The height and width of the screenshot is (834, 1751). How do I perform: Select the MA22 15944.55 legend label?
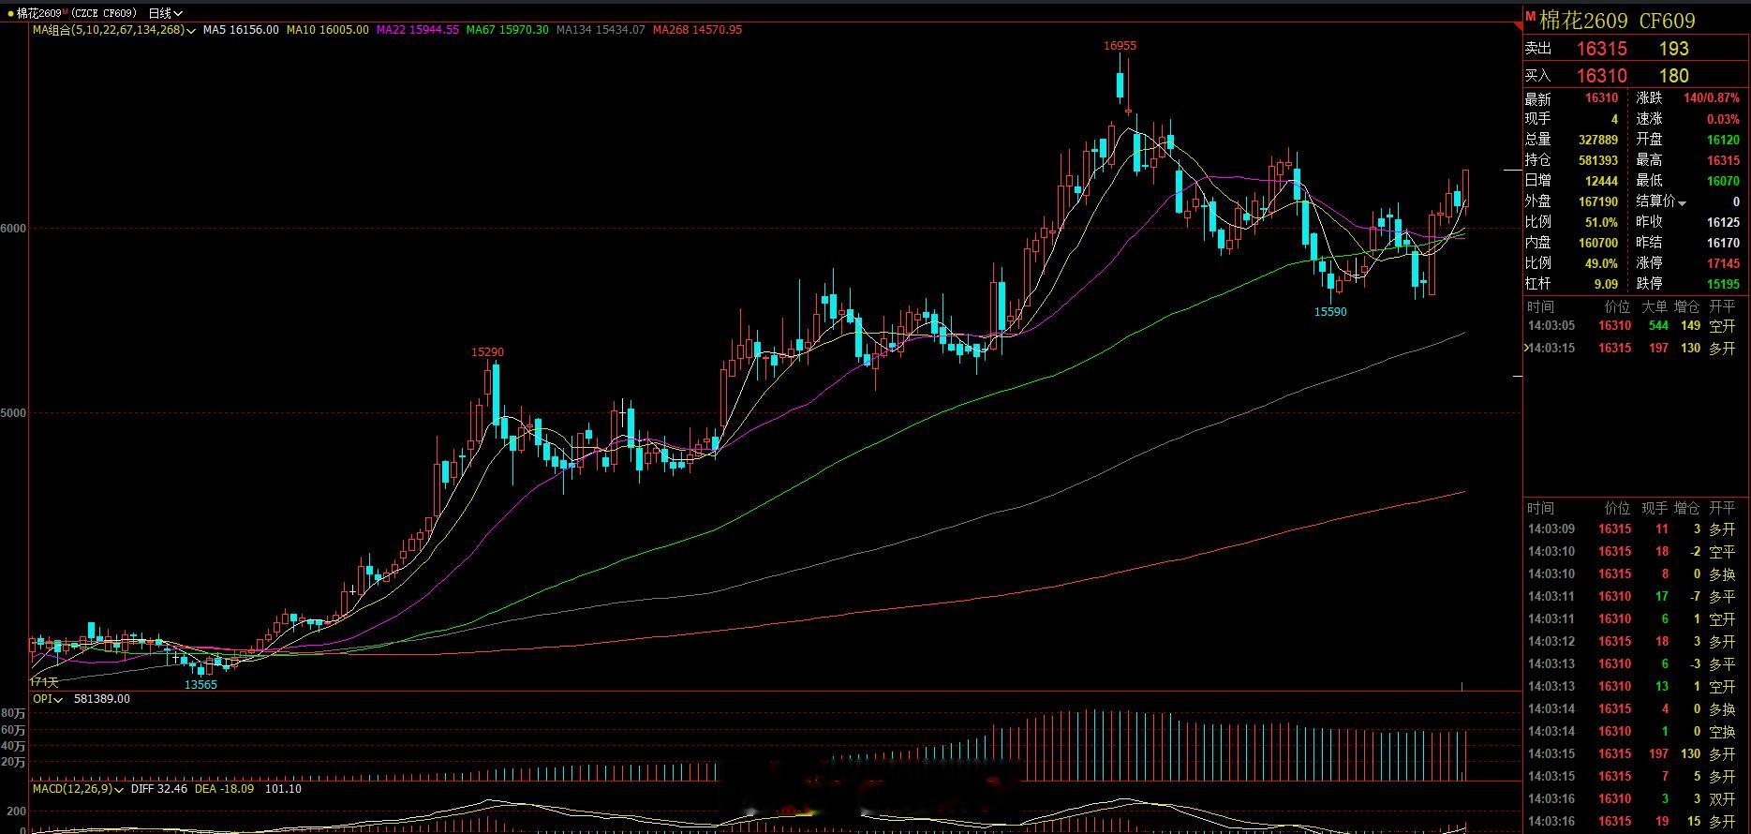(x=418, y=30)
